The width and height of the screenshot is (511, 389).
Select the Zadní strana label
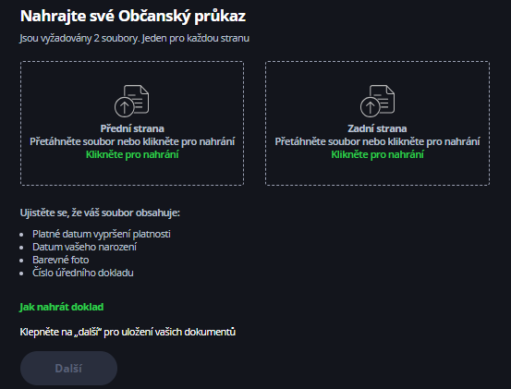(x=377, y=128)
